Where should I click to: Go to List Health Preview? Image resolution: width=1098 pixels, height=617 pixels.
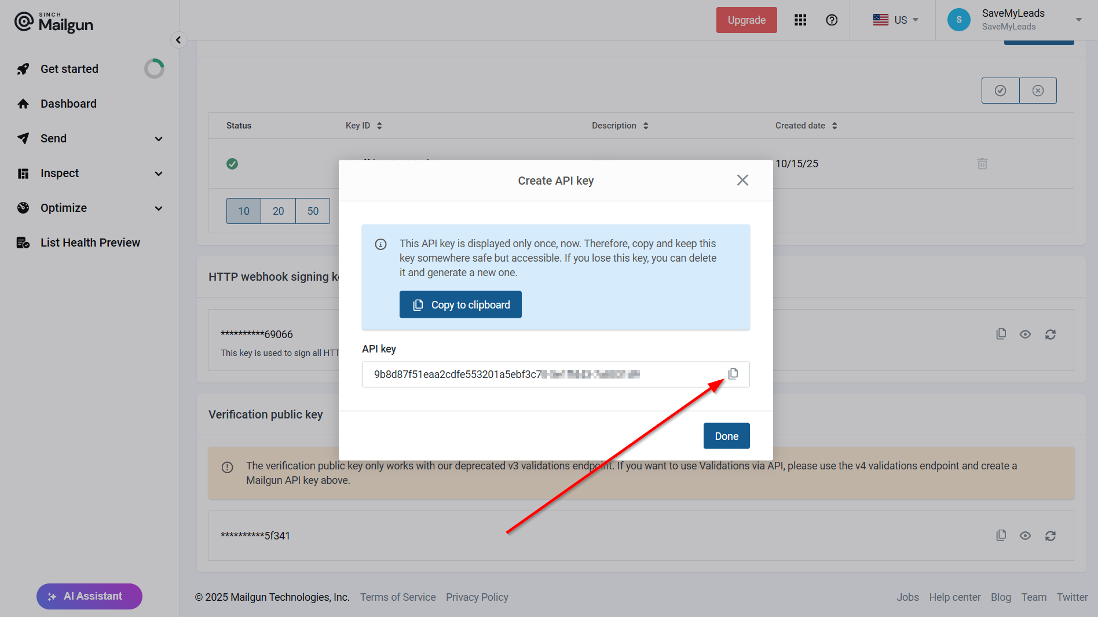90,243
